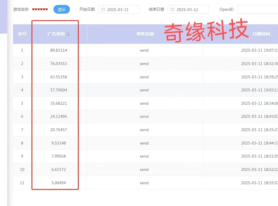The image size is (278, 206).
Task: Click row number 4 in 序号 column
Action: pyautogui.click(x=22, y=90)
